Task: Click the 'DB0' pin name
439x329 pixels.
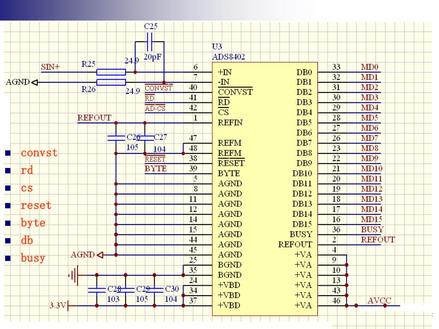Action: coord(304,72)
